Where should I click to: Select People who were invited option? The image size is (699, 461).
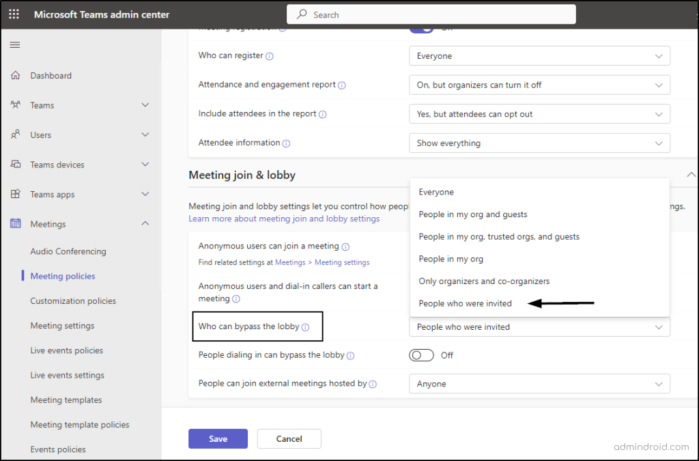465,303
